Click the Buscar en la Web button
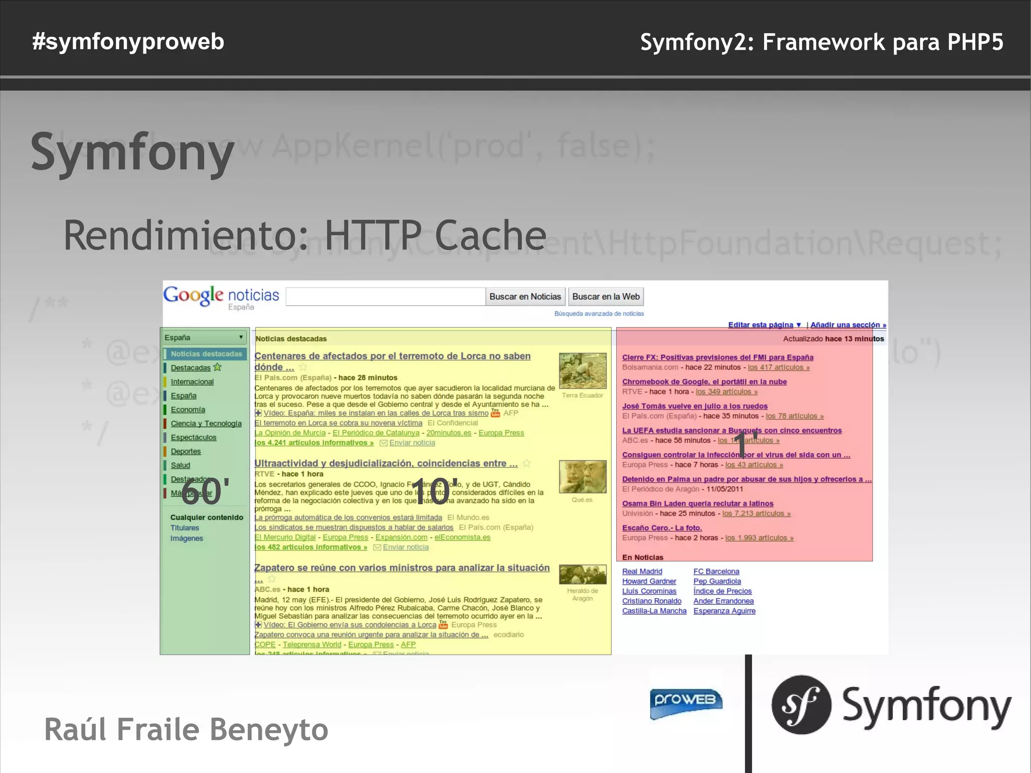Image resolution: width=1031 pixels, height=773 pixels. (x=606, y=297)
